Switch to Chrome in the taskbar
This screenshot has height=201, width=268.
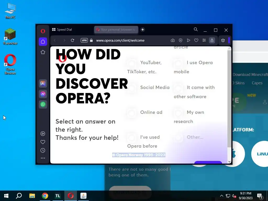point(45,196)
